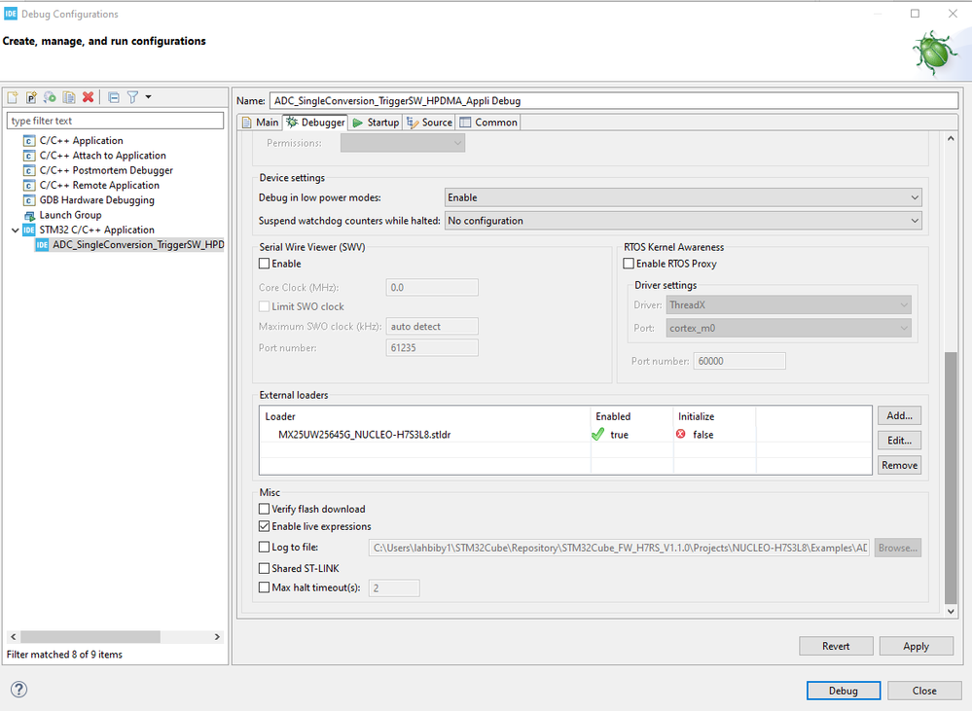
Task: Click the RTOS Port number field 60000
Action: 739,361
